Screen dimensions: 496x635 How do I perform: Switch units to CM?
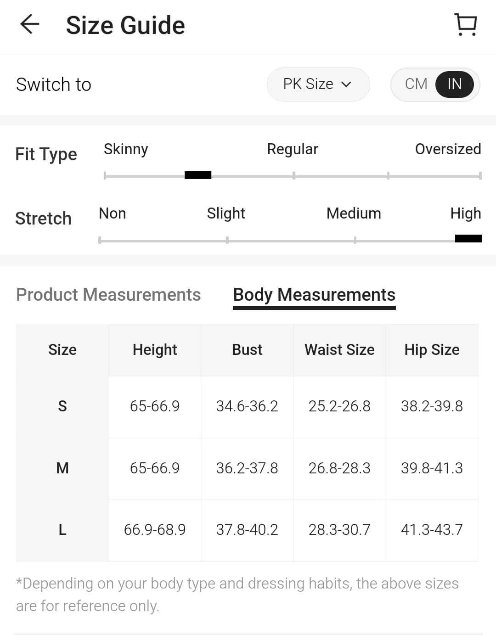point(416,84)
